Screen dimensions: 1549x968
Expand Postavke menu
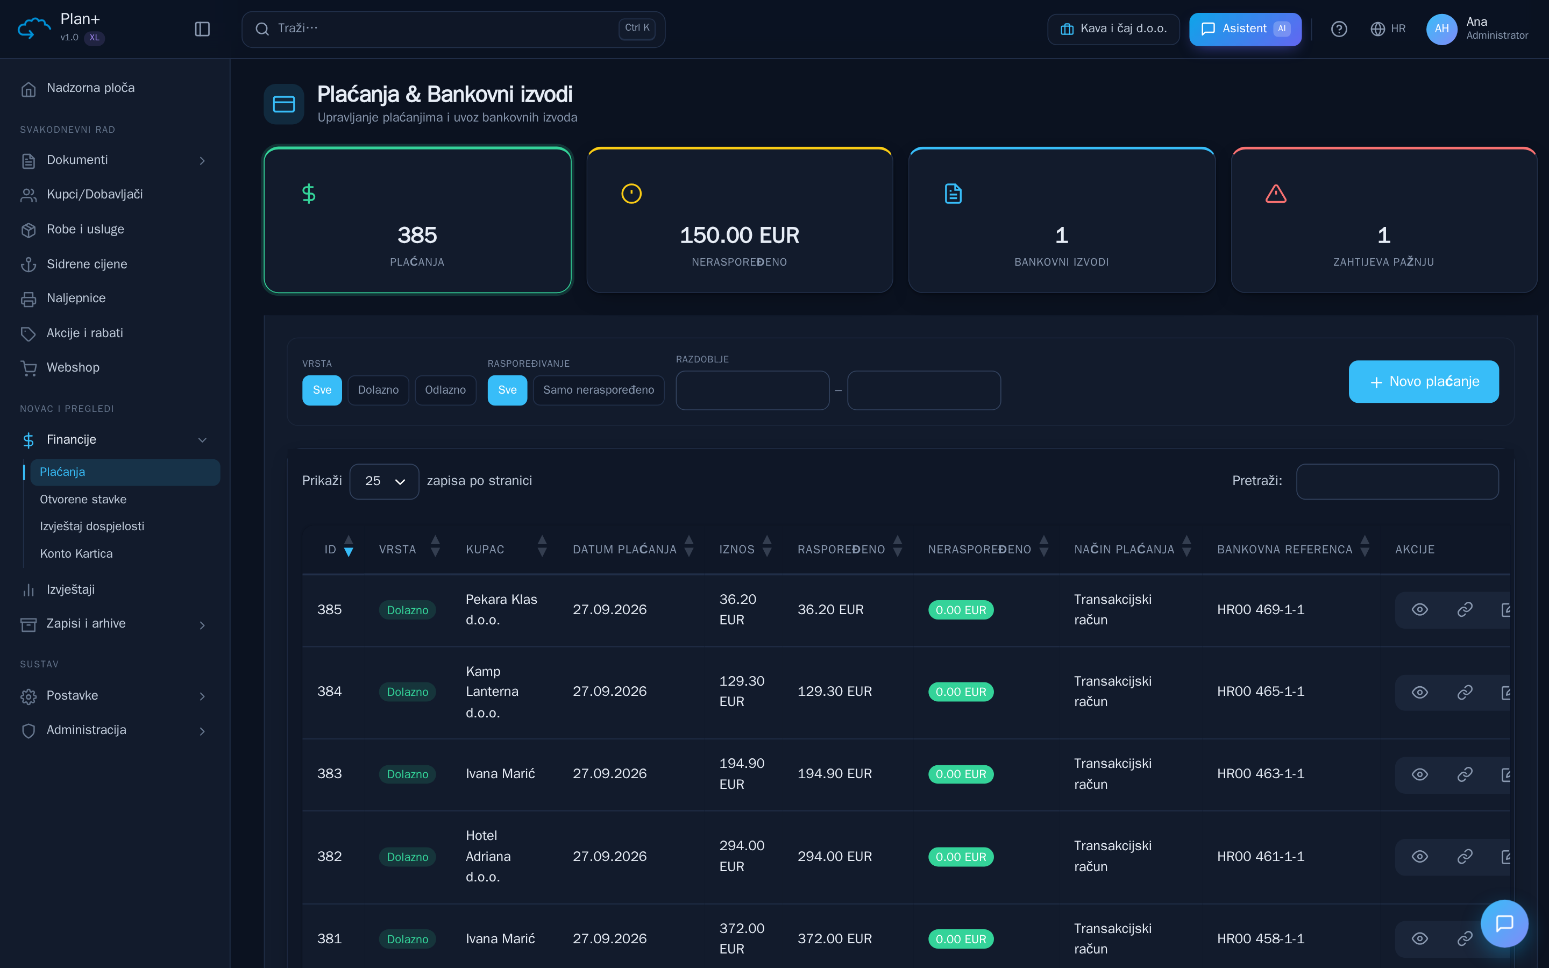coord(115,696)
